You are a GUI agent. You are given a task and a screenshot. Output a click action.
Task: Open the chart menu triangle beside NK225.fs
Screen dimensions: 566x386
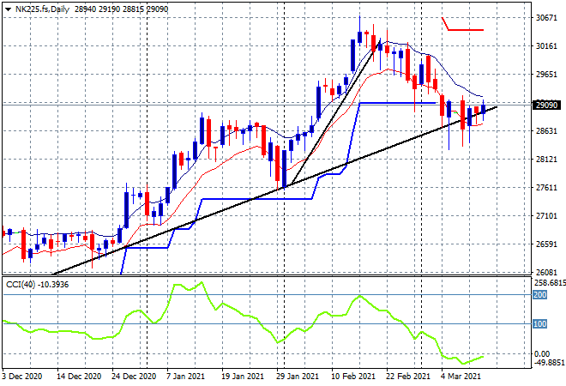tap(8, 9)
